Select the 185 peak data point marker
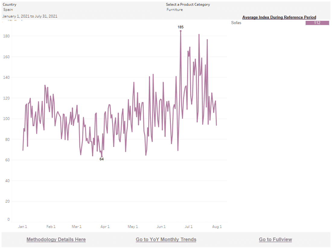 180,31
